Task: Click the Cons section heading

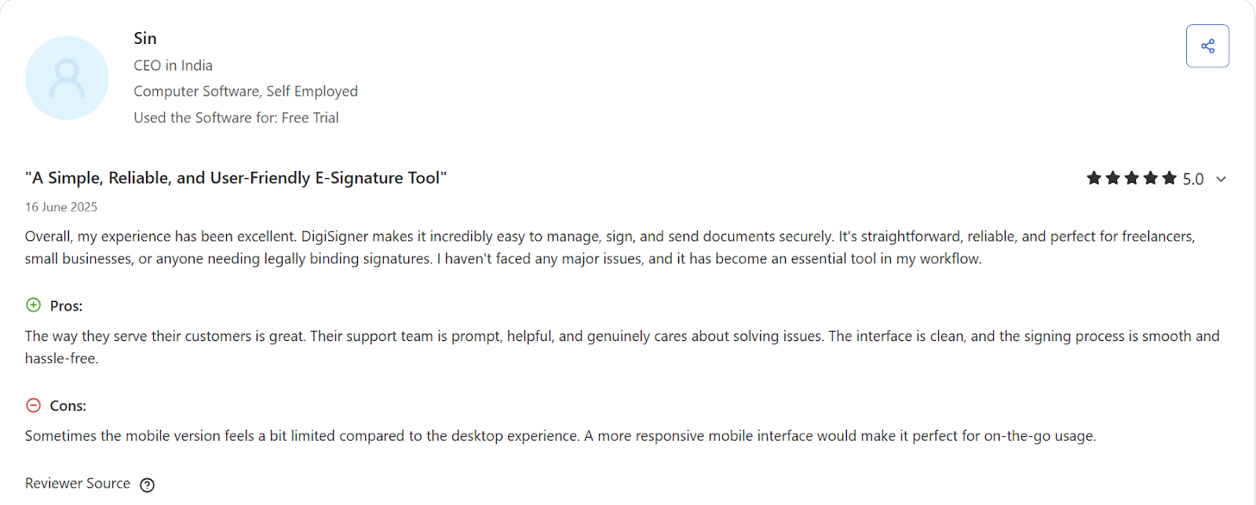Action: tap(67, 405)
